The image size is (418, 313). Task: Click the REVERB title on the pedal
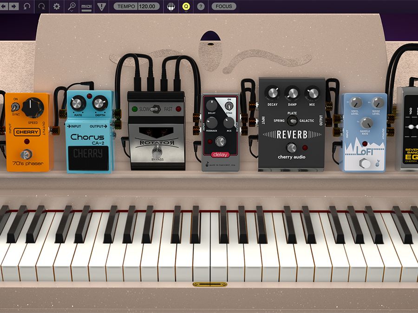[x=292, y=134]
